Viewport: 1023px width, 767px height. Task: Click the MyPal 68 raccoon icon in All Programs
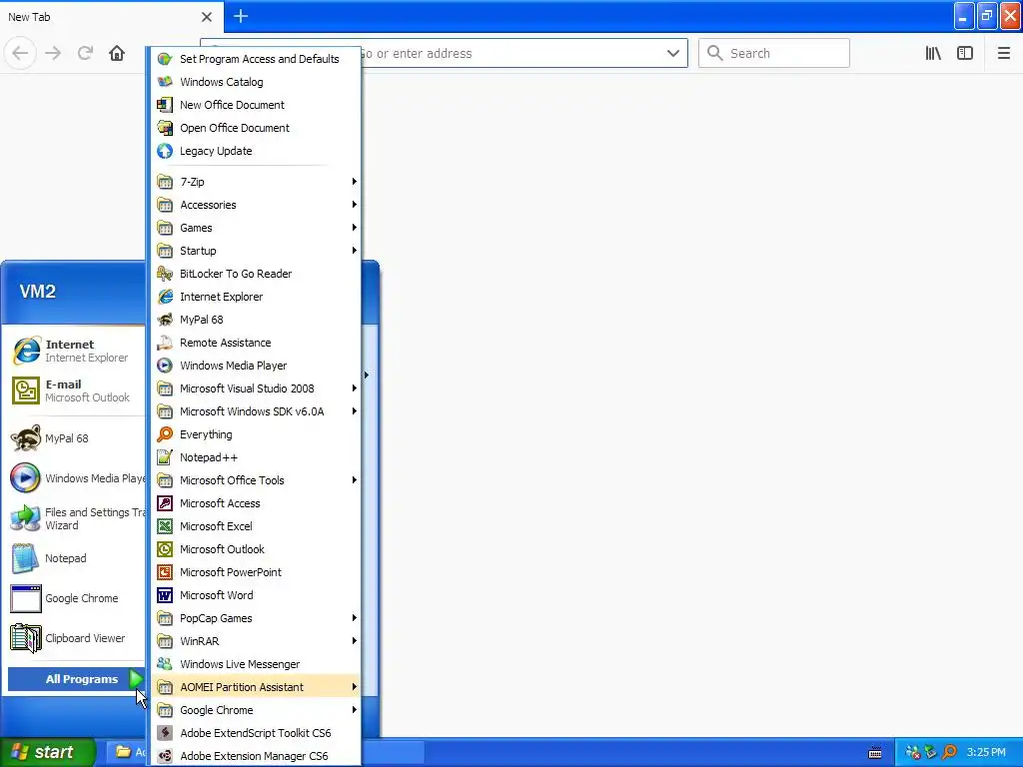coord(165,320)
